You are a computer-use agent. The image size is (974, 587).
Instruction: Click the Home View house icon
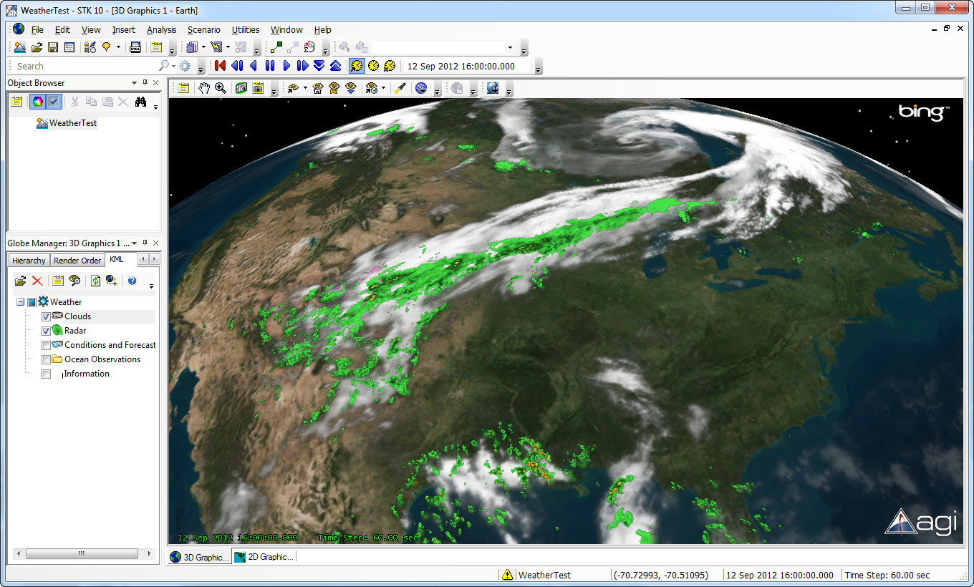(317, 88)
